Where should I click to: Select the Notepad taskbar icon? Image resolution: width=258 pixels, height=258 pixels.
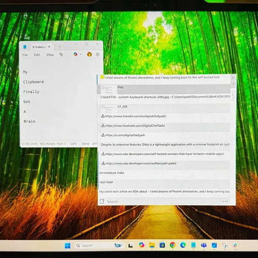(x=193, y=245)
